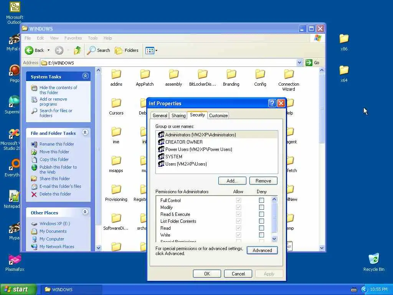Select SYSTEM in the group list
393x295 pixels.
point(216,157)
